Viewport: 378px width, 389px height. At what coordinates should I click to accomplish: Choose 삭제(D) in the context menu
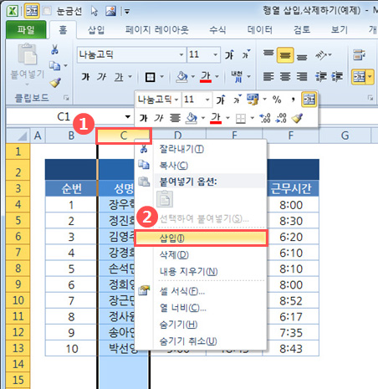pyautogui.click(x=201, y=254)
